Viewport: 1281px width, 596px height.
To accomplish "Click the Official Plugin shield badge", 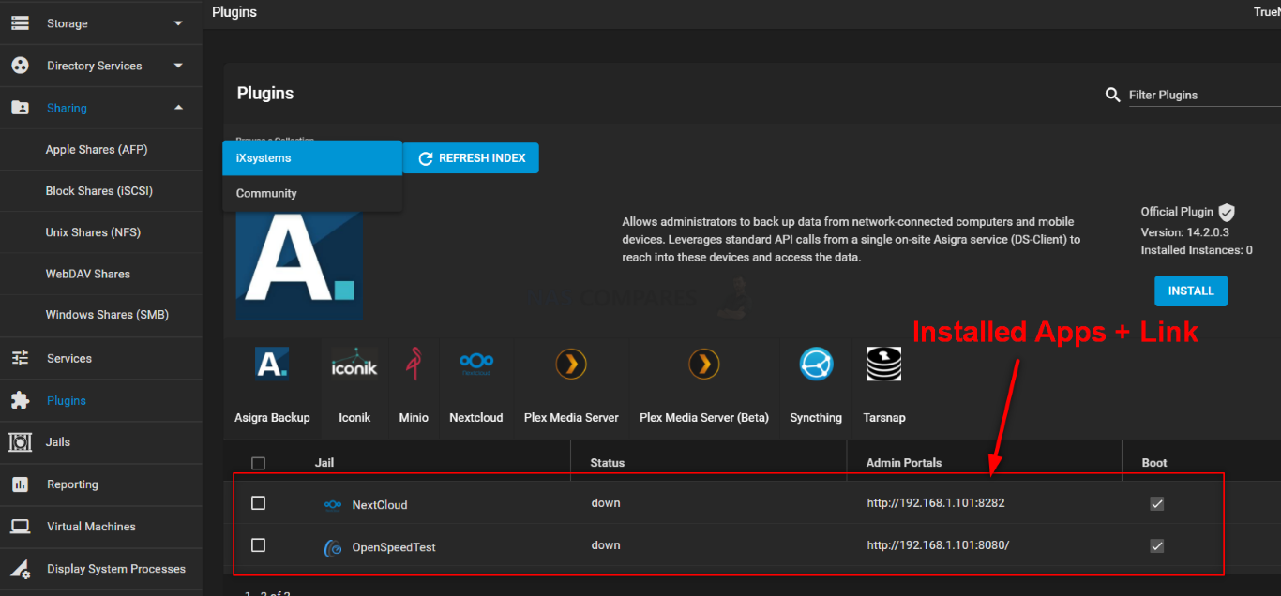I will [1227, 213].
